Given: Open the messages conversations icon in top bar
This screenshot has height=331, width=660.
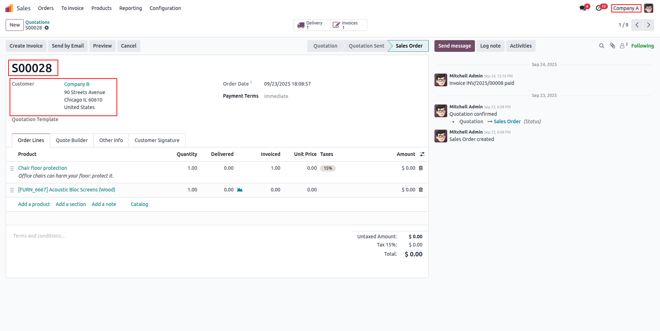Looking at the screenshot, I should (583, 7).
